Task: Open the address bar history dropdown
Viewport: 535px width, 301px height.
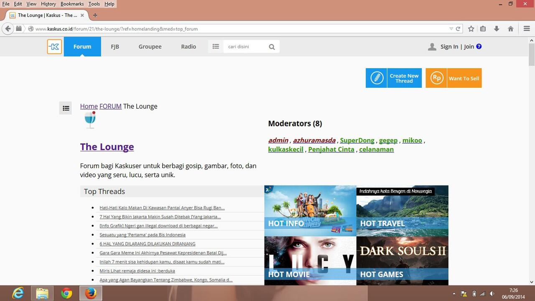Action: [x=451, y=29]
